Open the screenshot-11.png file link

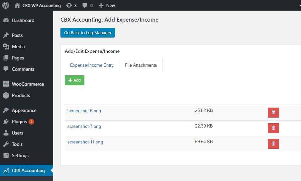tap(85, 142)
